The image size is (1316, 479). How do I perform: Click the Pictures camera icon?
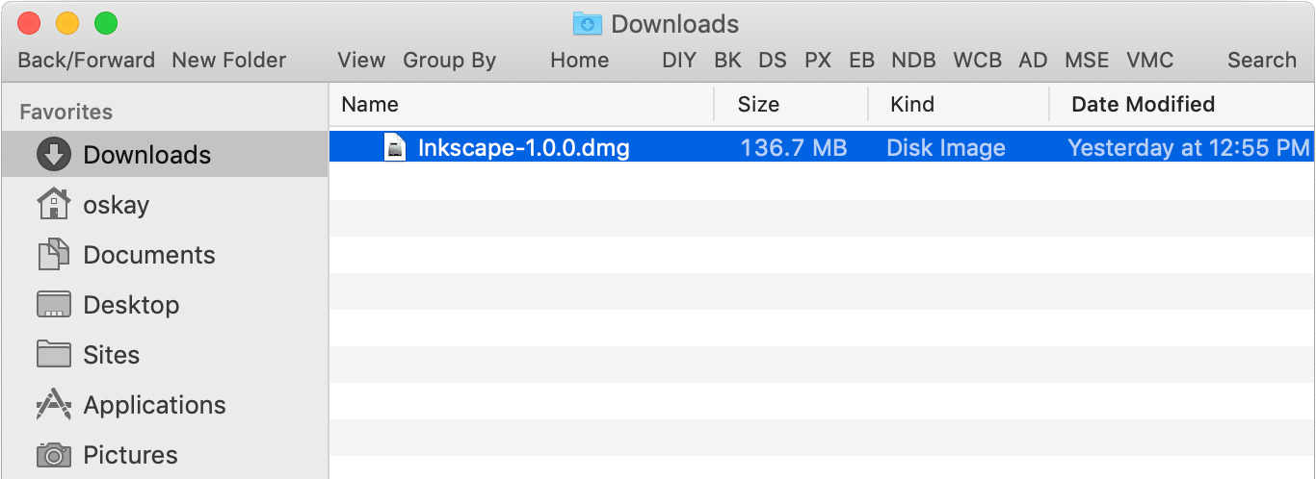(x=54, y=454)
